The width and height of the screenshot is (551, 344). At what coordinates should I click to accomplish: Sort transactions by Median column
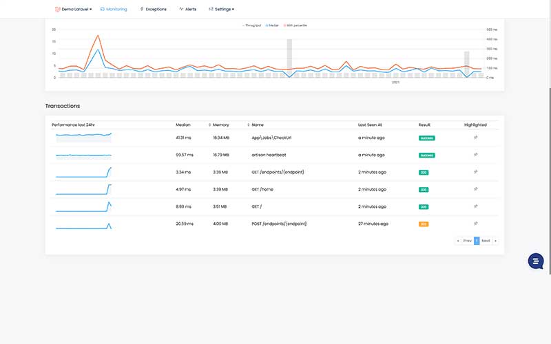pyautogui.click(x=183, y=125)
